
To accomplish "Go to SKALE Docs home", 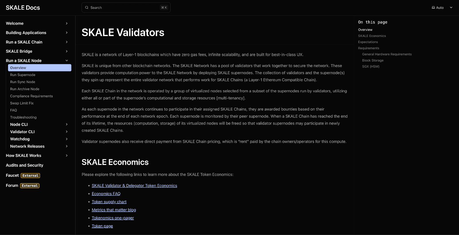I will click(x=23, y=8).
